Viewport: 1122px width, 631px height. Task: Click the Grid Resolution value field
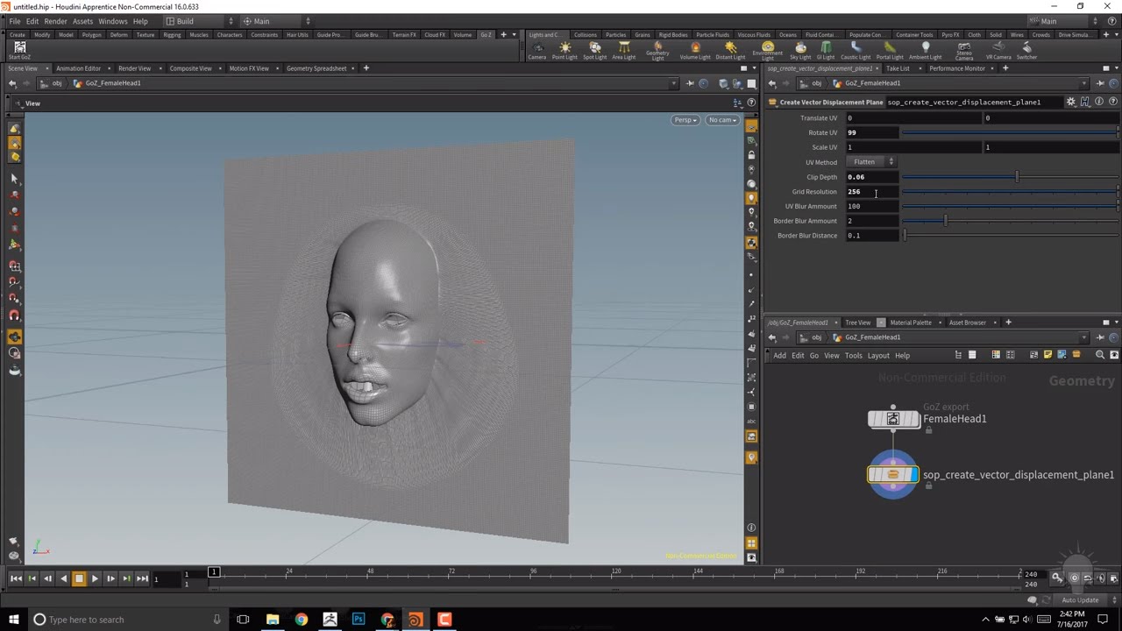point(872,192)
